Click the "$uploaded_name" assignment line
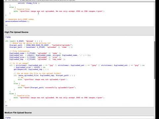Viewport: 159px width, 119px height. (x=35, y=53)
